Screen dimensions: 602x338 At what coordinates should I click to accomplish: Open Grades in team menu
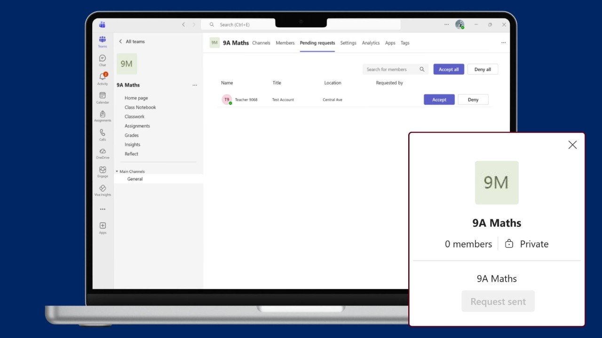[x=132, y=135]
